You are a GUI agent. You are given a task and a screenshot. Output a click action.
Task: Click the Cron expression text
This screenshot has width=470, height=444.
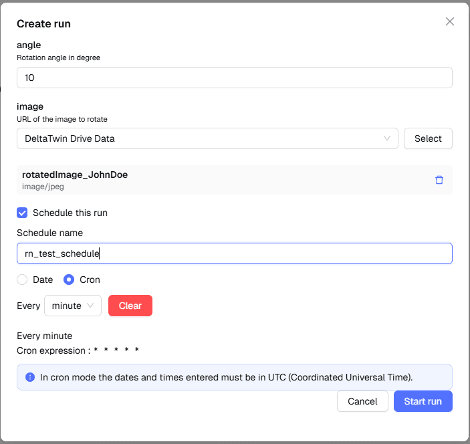(x=78, y=350)
